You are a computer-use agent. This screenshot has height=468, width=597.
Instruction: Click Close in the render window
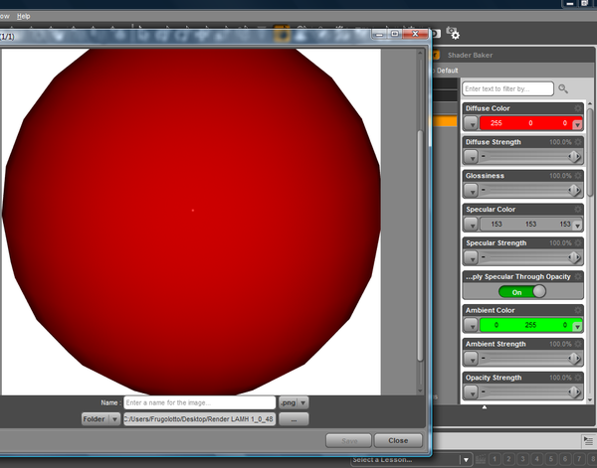[x=398, y=440]
